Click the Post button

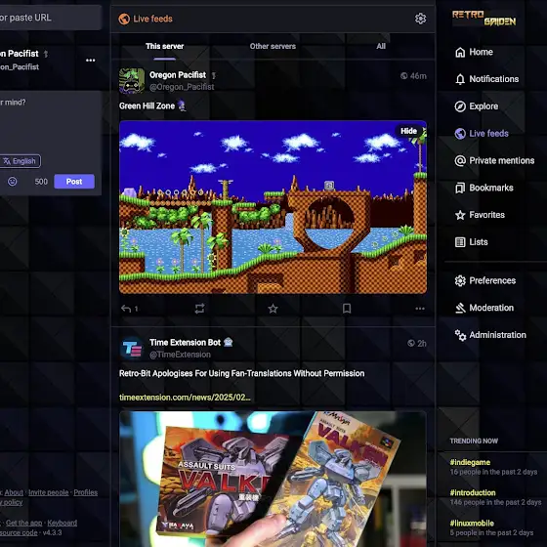click(x=74, y=182)
